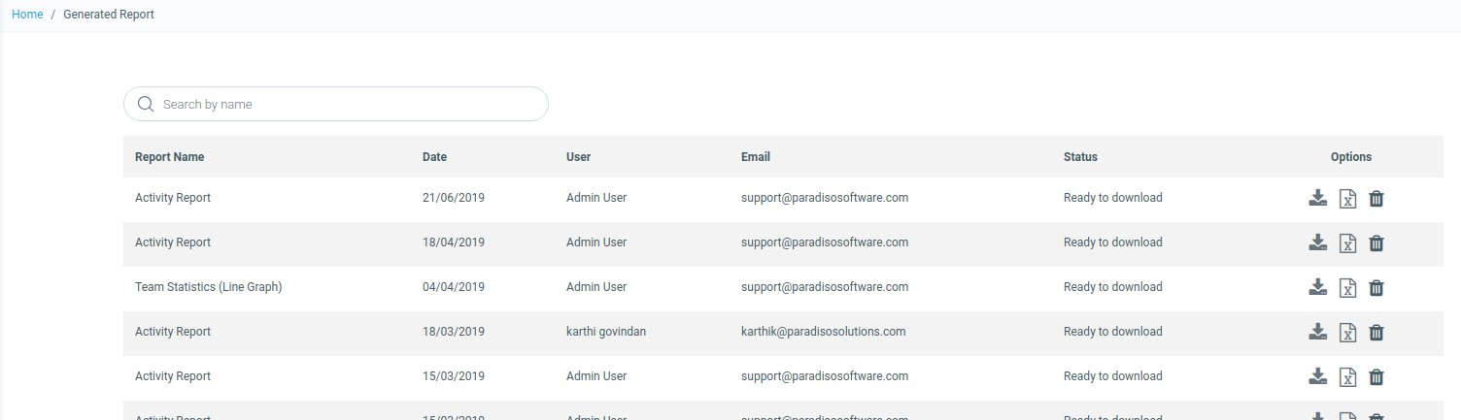Image resolution: width=1461 pixels, height=420 pixels.
Task: Download karthi govindan's Activity Report
Action: coord(1317,332)
